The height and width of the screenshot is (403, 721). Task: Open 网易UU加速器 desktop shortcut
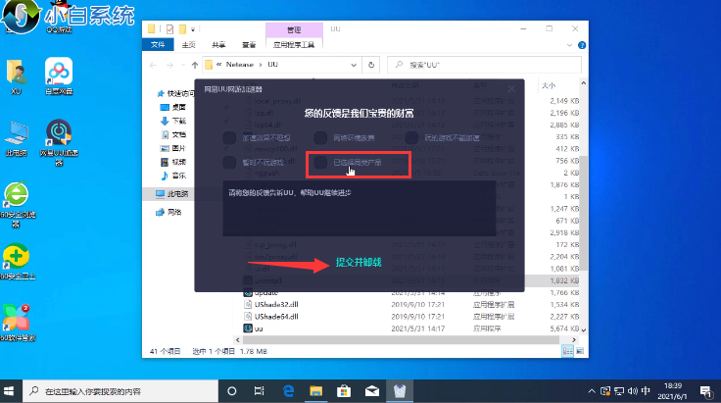59,142
